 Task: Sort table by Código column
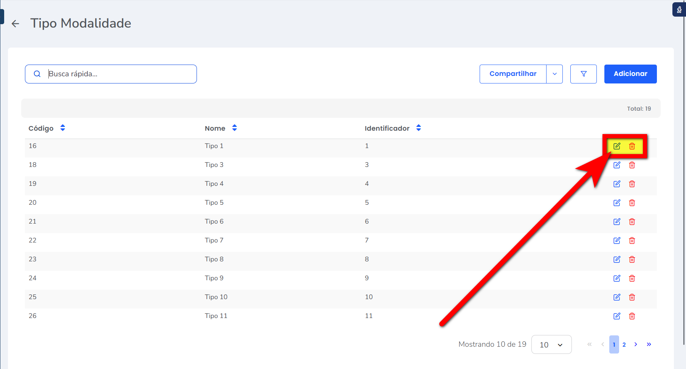click(63, 128)
